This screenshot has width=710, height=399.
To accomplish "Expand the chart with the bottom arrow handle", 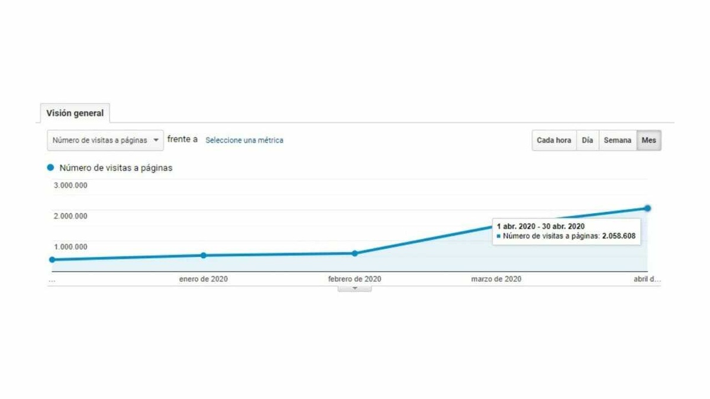I will click(355, 288).
